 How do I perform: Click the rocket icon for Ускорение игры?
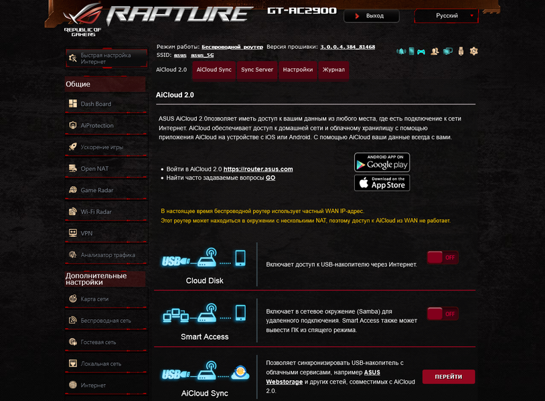click(72, 147)
